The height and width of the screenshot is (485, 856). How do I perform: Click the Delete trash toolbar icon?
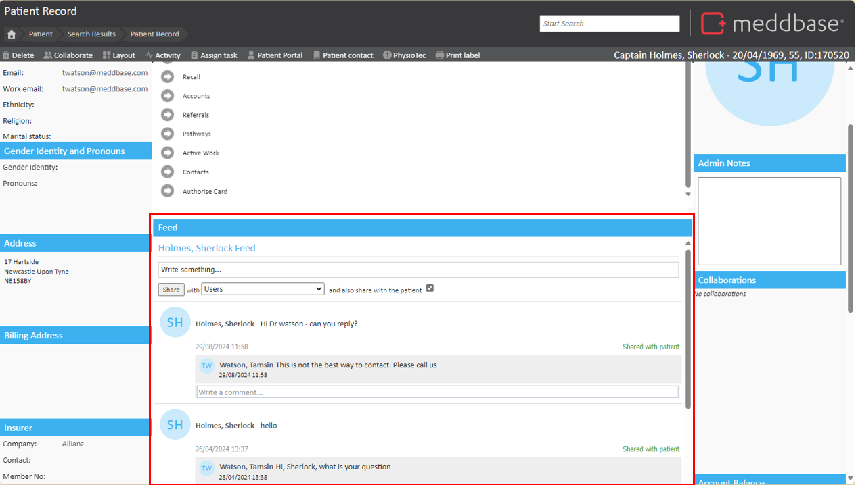[6, 55]
